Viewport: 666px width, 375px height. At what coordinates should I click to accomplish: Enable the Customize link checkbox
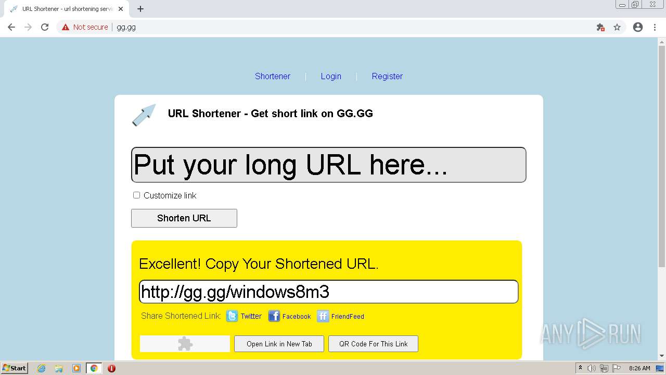click(x=136, y=195)
